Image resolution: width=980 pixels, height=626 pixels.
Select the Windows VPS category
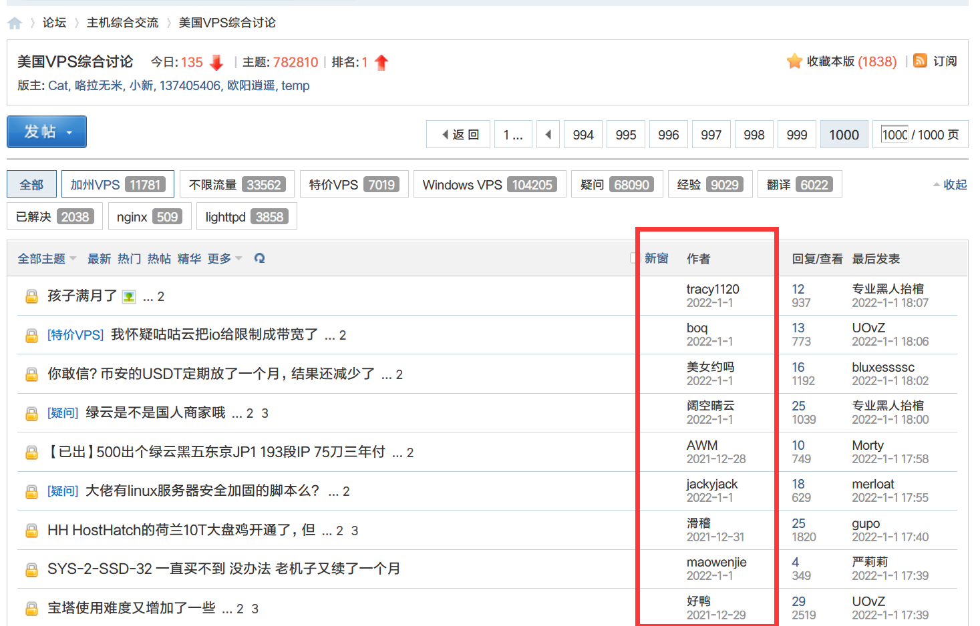pyautogui.click(x=490, y=184)
